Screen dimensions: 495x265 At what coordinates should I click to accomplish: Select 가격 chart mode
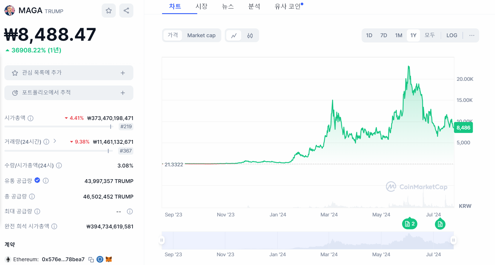click(x=173, y=35)
